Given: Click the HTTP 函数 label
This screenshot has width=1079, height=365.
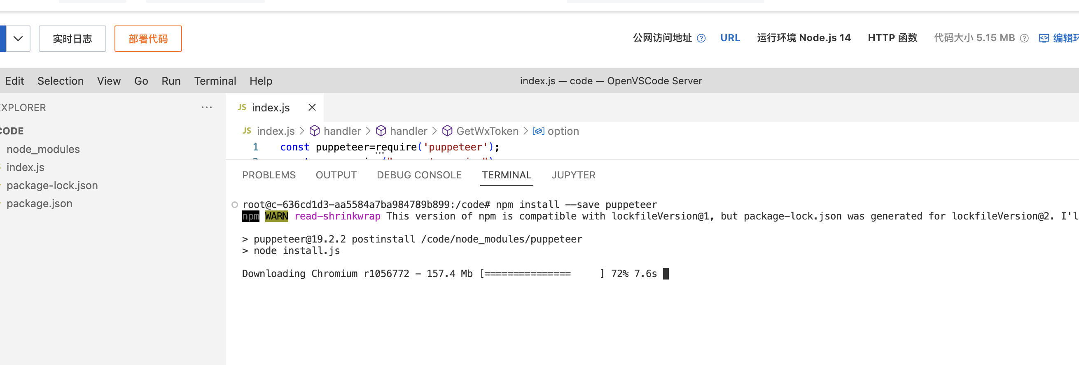Looking at the screenshot, I should pos(892,38).
